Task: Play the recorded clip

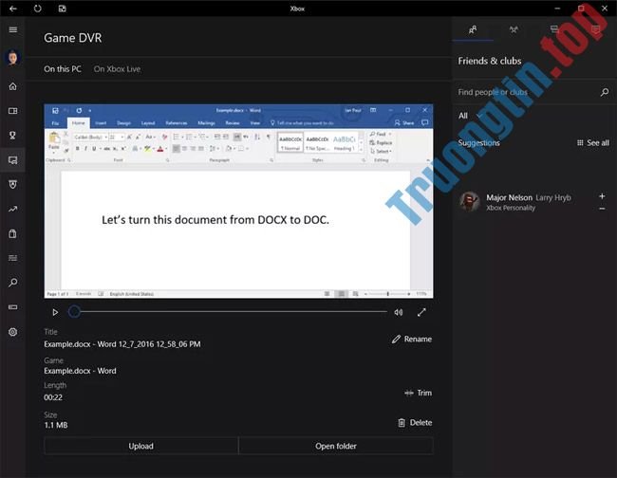Action: click(55, 312)
